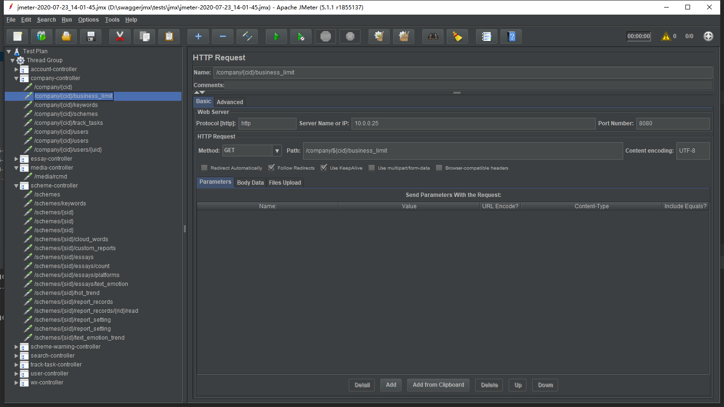Screen dimensions: 724x407
Task: Open the Options menu
Action: [88, 20]
